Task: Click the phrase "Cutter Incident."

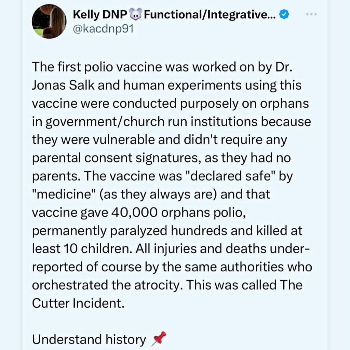Action: (x=78, y=303)
